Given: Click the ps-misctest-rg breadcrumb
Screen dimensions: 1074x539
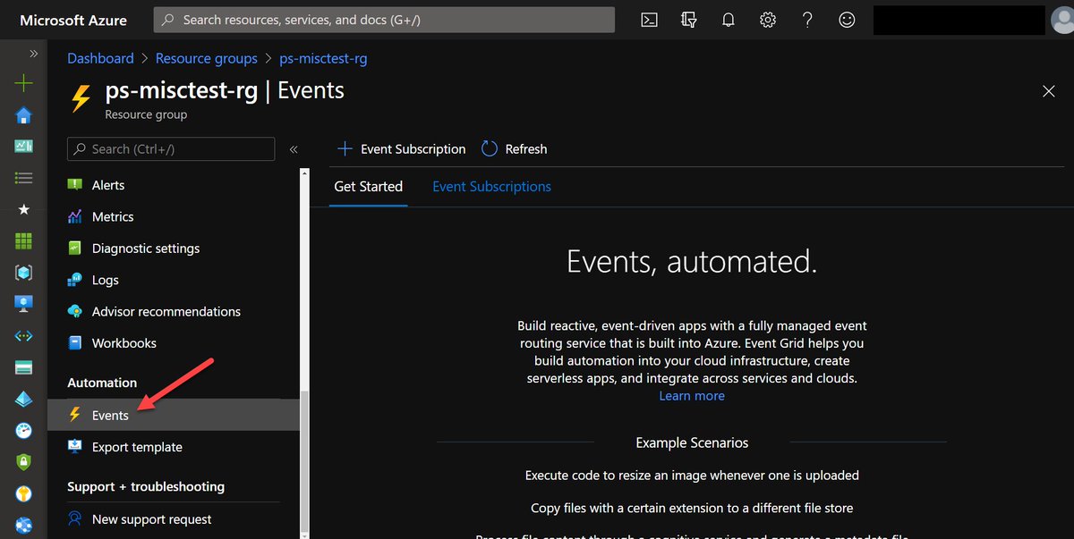Looking at the screenshot, I should point(323,58).
